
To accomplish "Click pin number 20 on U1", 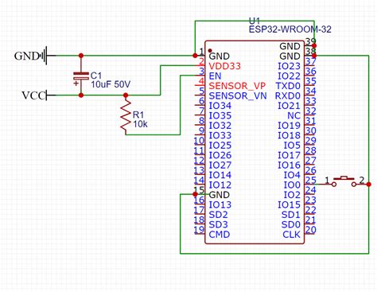I will (310, 230).
